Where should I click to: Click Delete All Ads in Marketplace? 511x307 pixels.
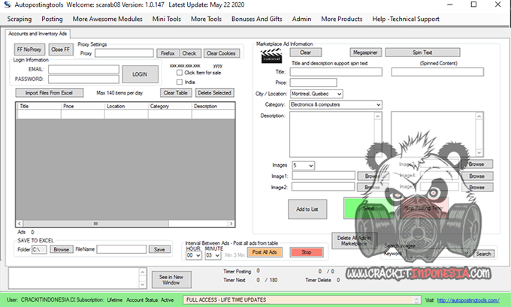coord(354,241)
